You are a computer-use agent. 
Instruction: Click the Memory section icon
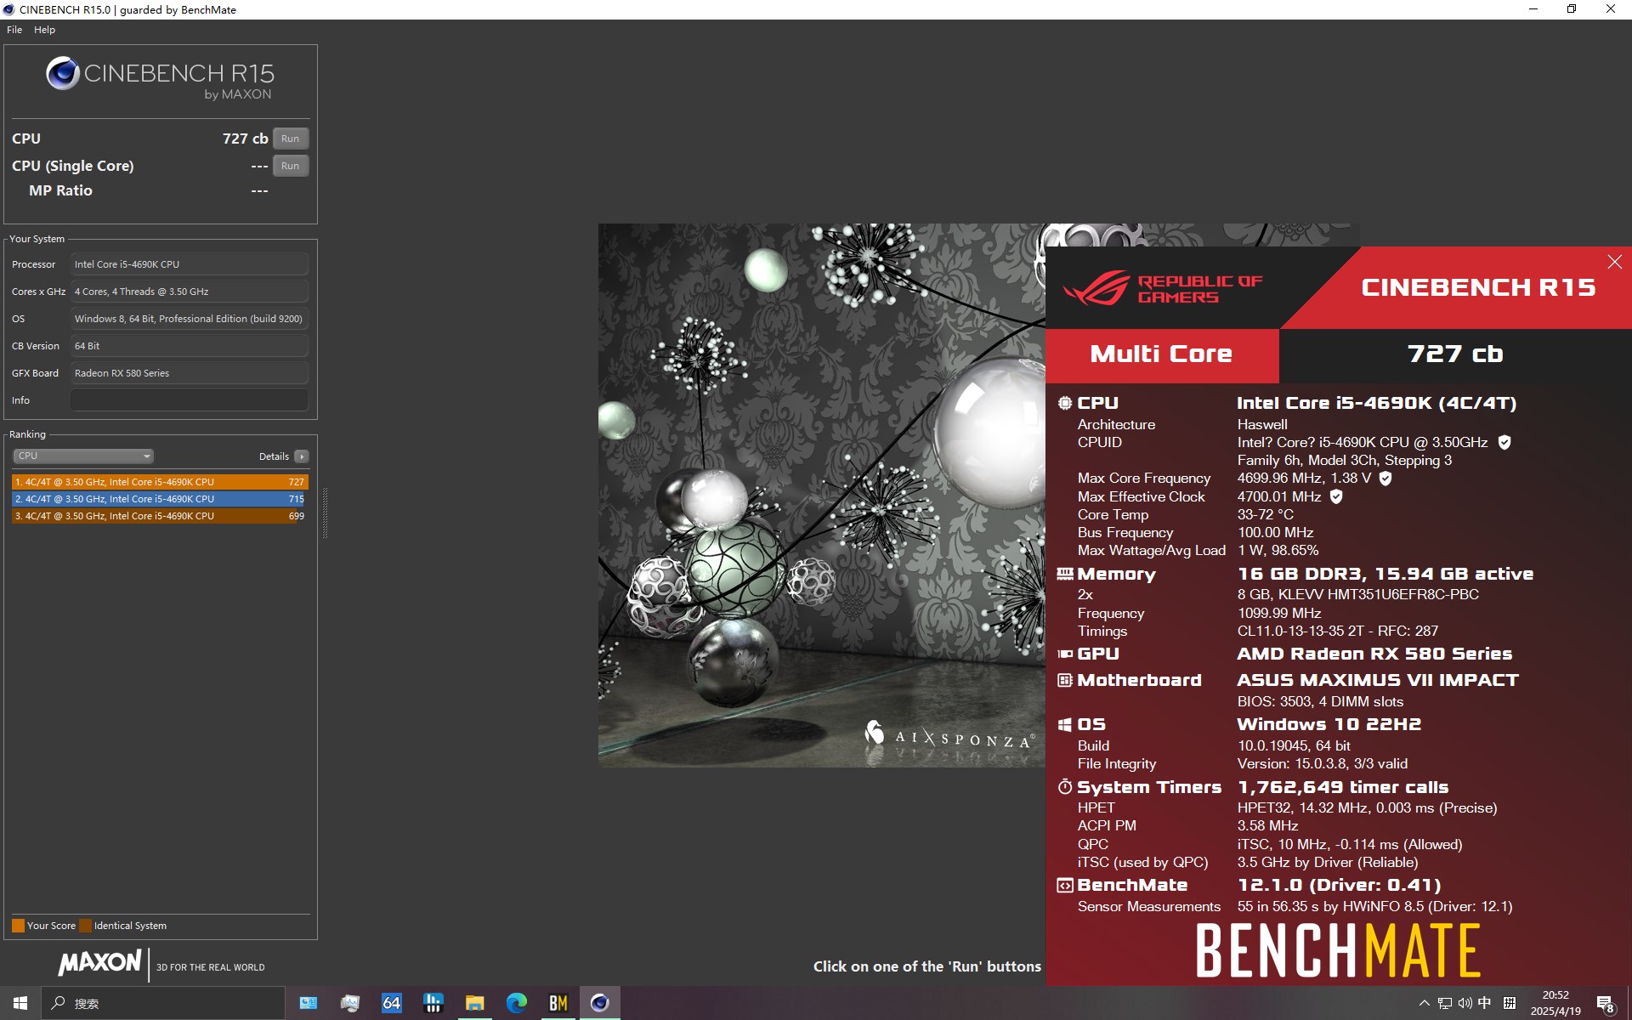[x=1064, y=574]
